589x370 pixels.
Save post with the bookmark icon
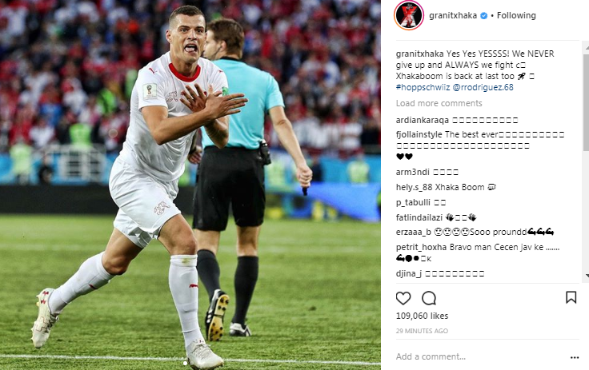coord(571,297)
